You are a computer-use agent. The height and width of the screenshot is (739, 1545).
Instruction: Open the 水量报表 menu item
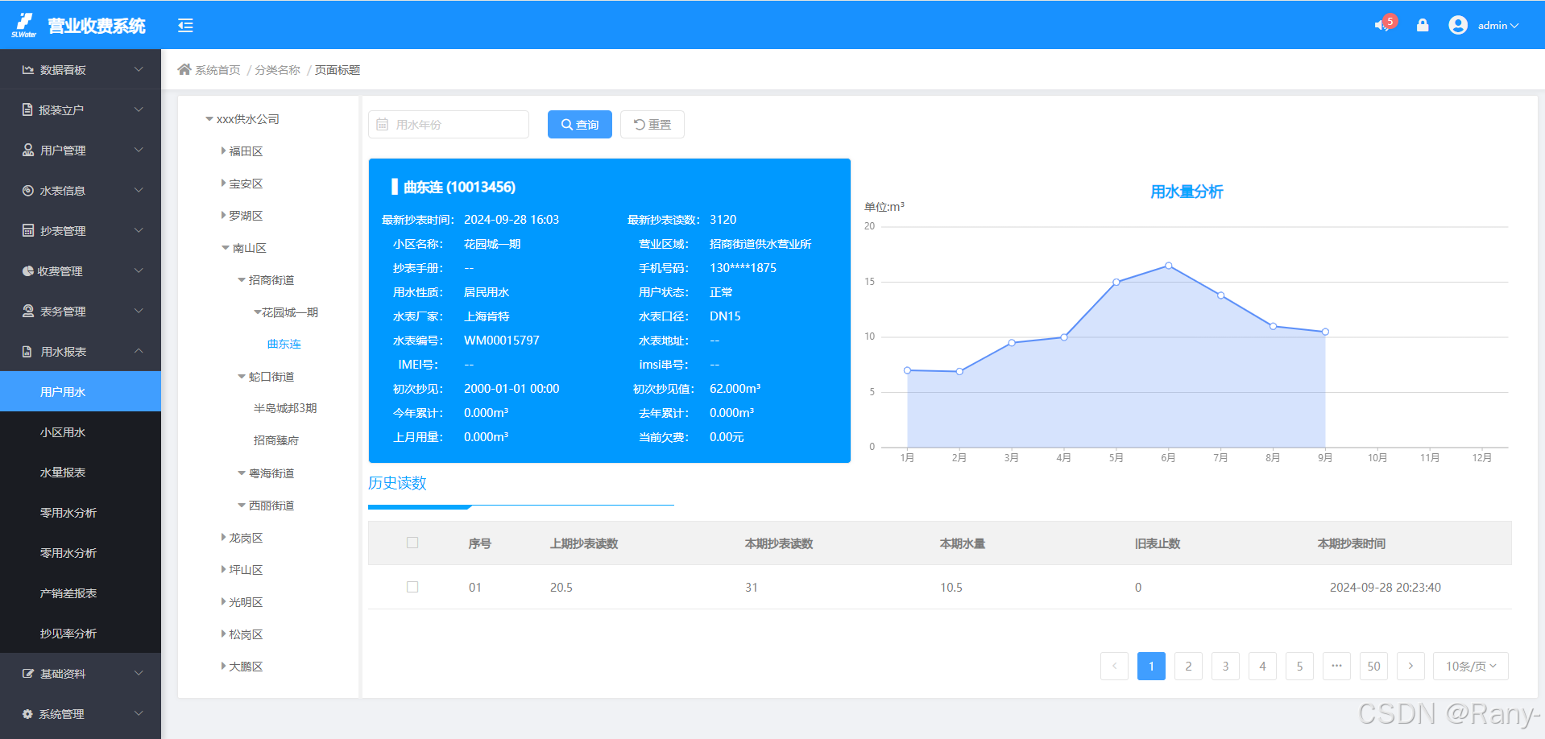(81, 472)
